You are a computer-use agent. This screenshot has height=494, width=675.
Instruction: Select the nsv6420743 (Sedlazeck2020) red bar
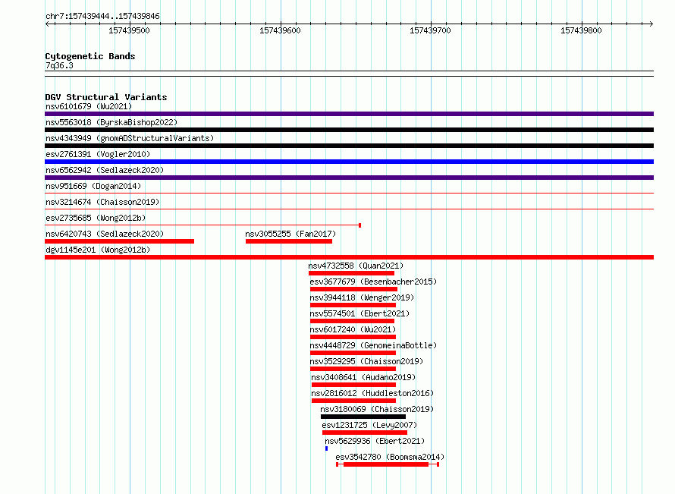[119, 241]
